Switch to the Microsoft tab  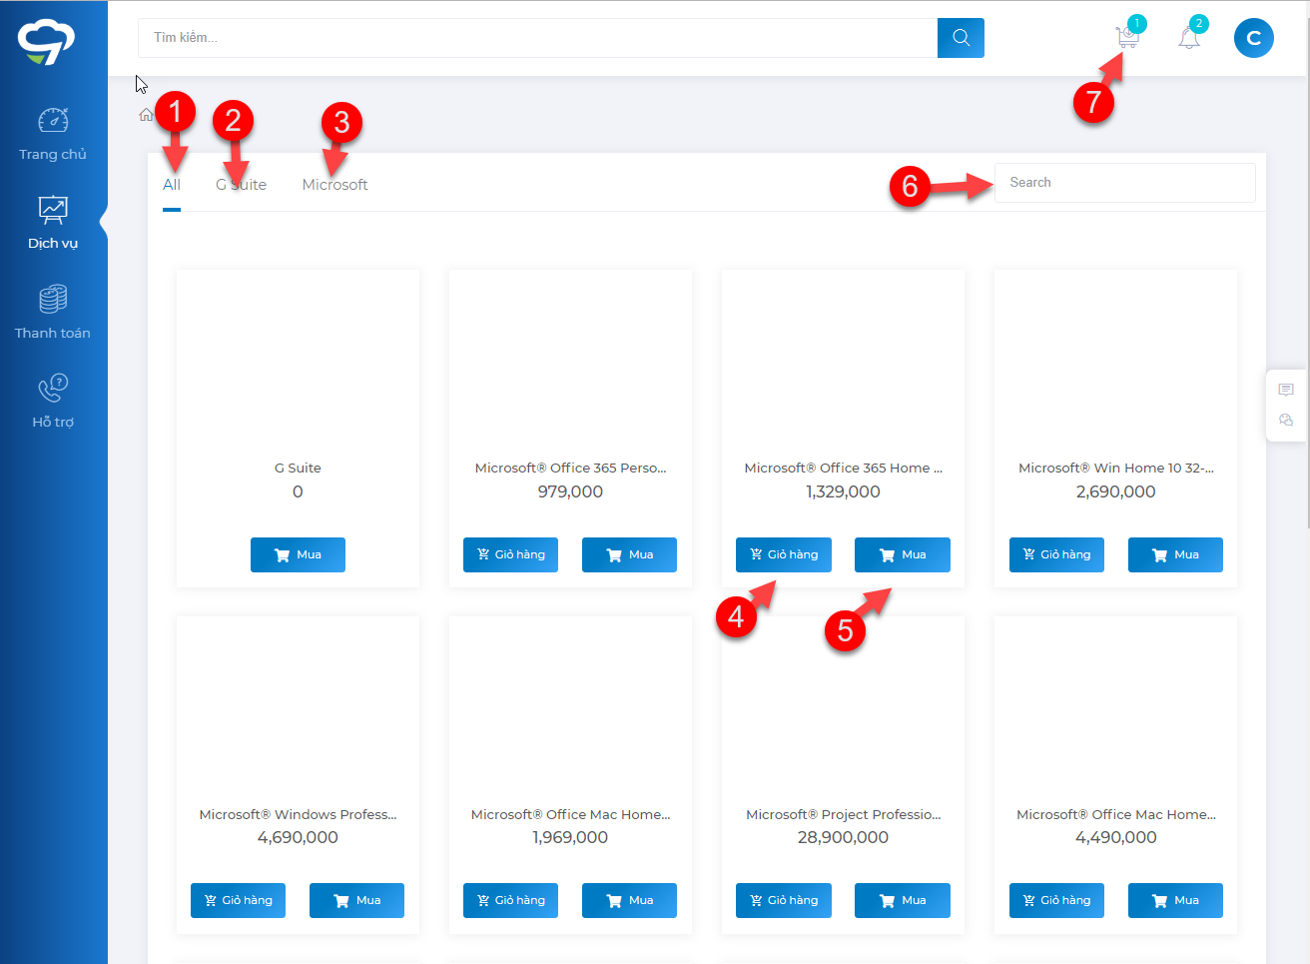(x=334, y=185)
